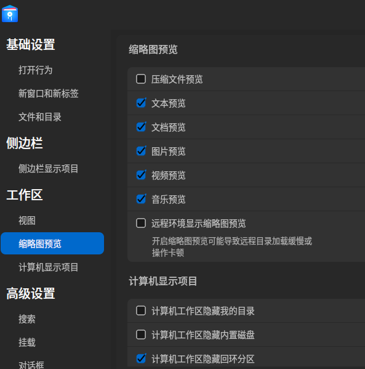Select 缩略图预览 in navigation list
This screenshot has height=369, width=365.
(x=52, y=243)
